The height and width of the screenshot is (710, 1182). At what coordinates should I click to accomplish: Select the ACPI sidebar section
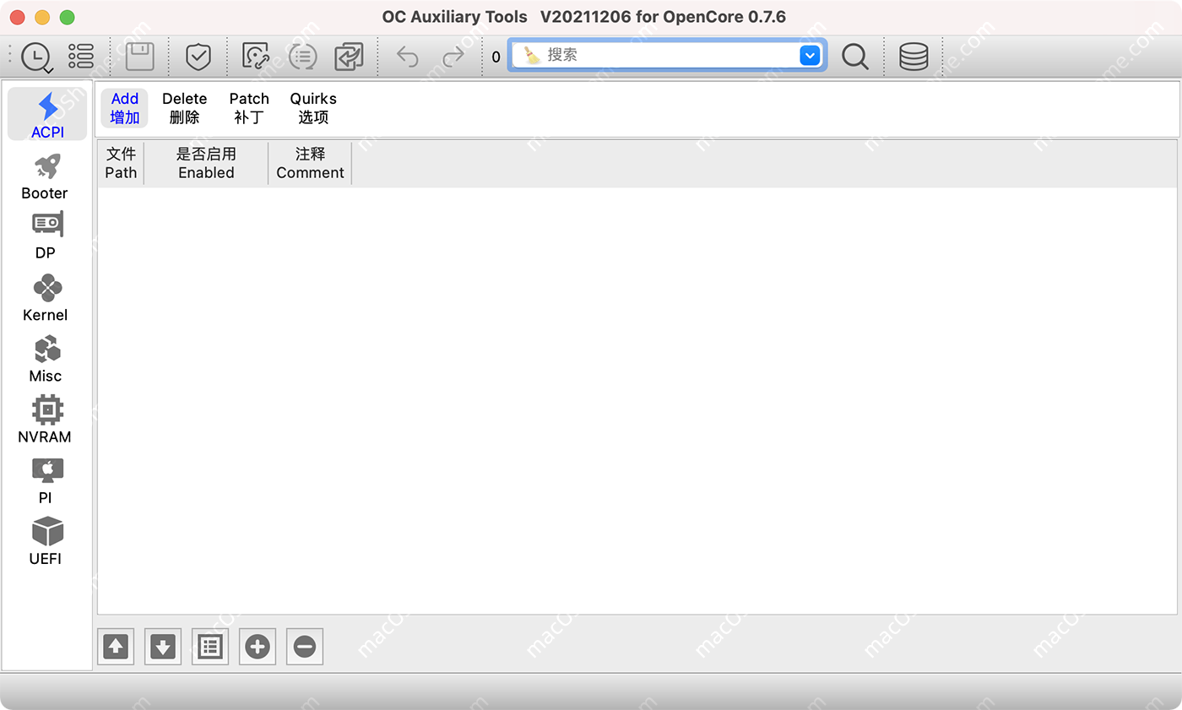(x=47, y=116)
